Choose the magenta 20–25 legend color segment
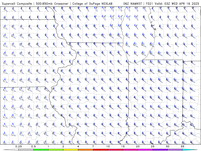The image size is (201, 151). [x=145, y=150]
